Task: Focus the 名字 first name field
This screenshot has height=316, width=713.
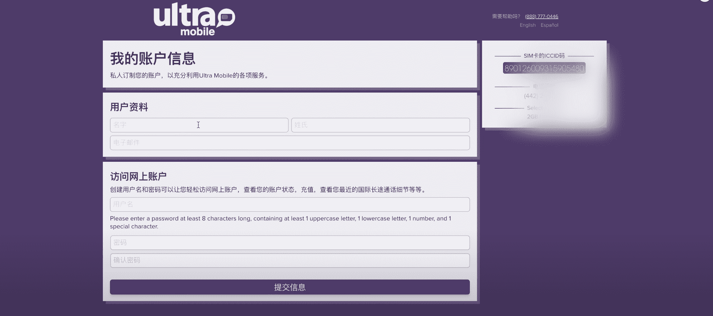Action: tap(199, 125)
